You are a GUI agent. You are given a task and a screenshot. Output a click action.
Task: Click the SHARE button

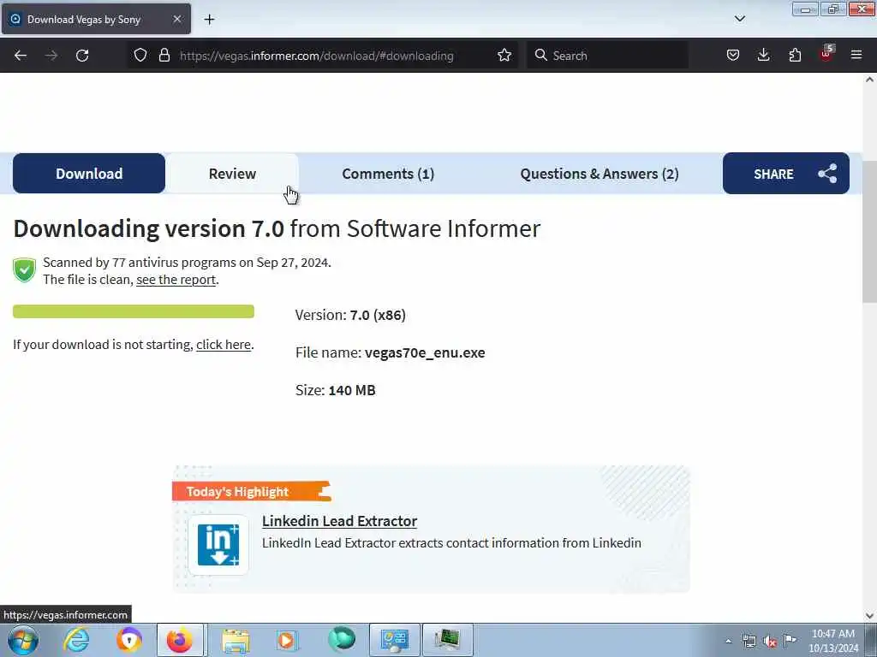(786, 173)
